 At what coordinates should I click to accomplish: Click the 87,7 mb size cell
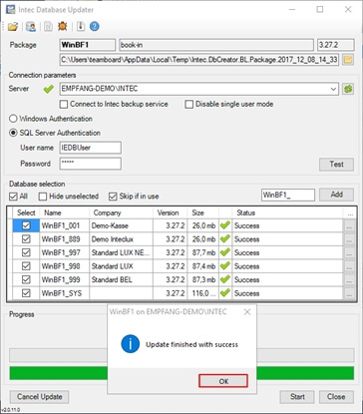click(x=202, y=252)
